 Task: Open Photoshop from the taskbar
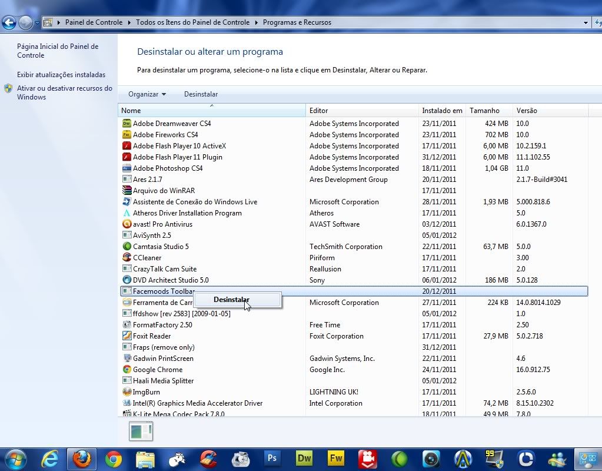pyautogui.click(x=272, y=458)
